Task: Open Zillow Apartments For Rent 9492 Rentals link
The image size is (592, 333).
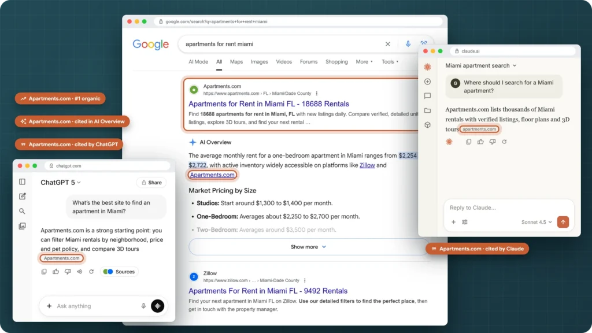Action: click(268, 291)
